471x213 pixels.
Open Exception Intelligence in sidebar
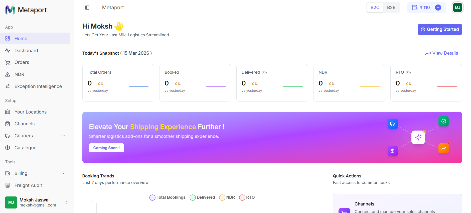click(38, 86)
